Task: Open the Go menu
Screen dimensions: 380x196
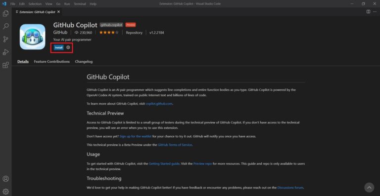Action: [x=58, y=4]
